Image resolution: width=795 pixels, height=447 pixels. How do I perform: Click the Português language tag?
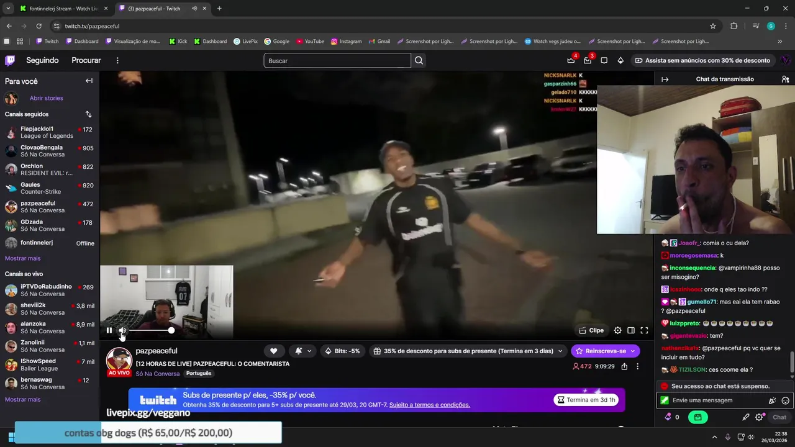(199, 373)
